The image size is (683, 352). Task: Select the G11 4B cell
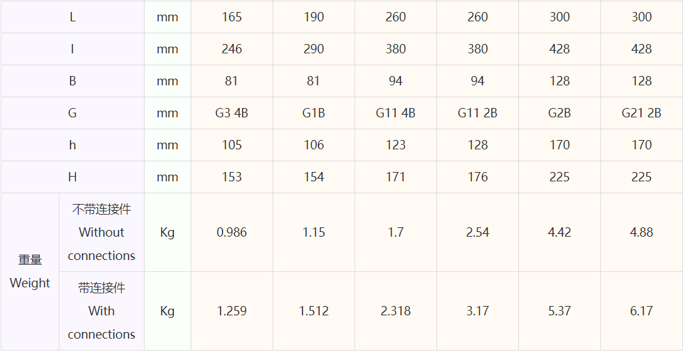pyautogui.click(x=396, y=113)
